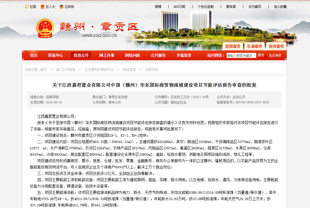Open 个性化定制 link
Viewport: 310px width, 208px height.
click(206, 7)
